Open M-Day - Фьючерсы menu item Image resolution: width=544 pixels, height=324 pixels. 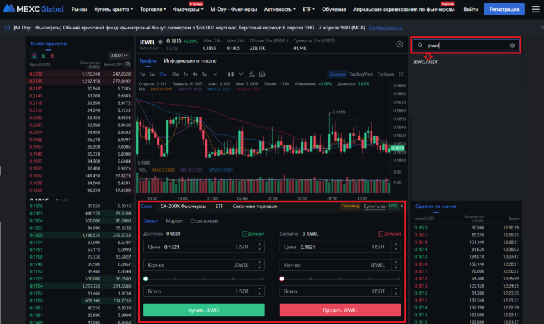coord(234,10)
